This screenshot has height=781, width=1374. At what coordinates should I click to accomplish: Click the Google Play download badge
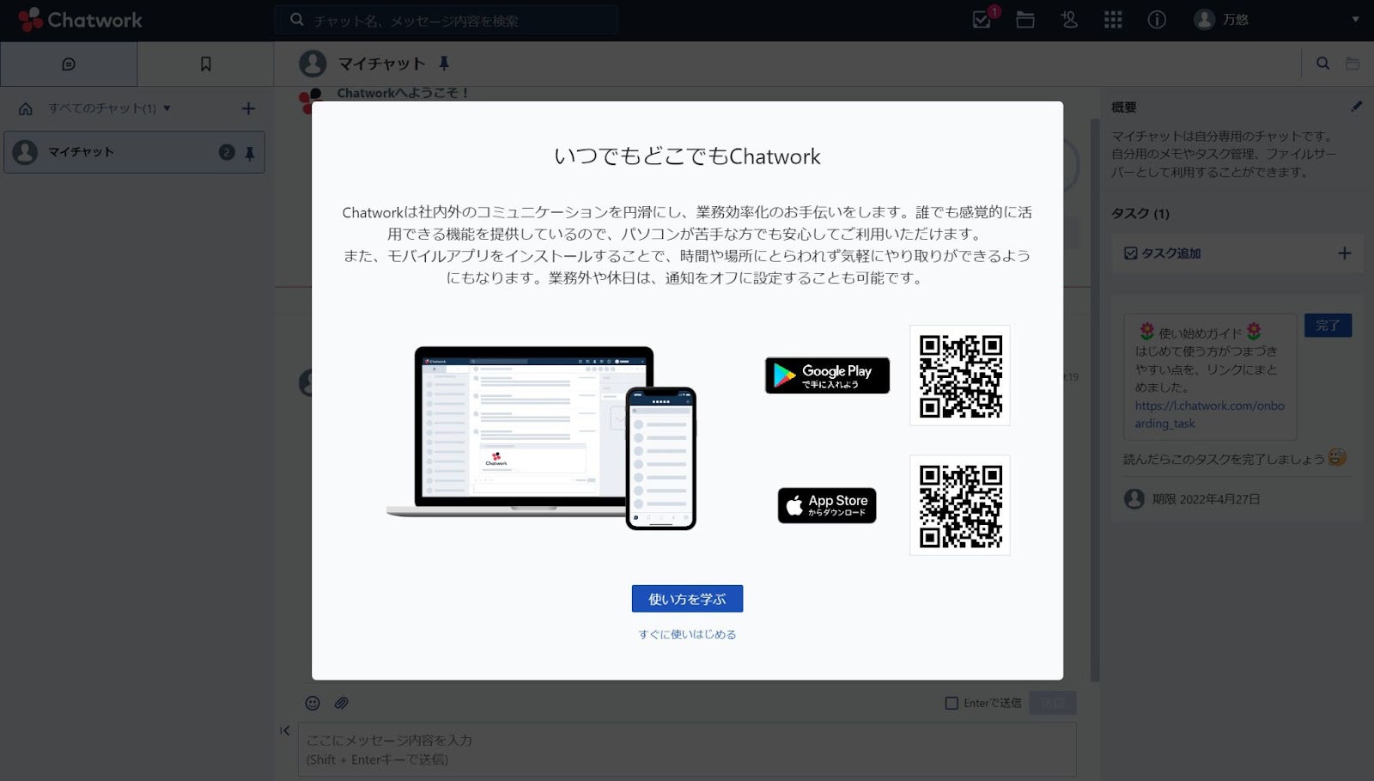click(827, 375)
